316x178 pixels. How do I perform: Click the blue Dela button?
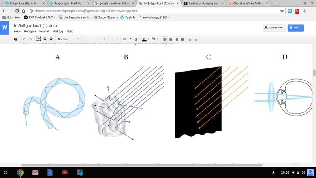(x=295, y=28)
